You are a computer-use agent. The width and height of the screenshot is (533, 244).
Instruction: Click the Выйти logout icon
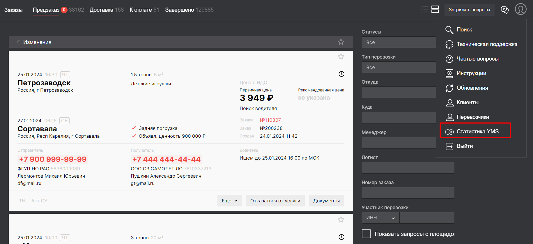click(449, 146)
